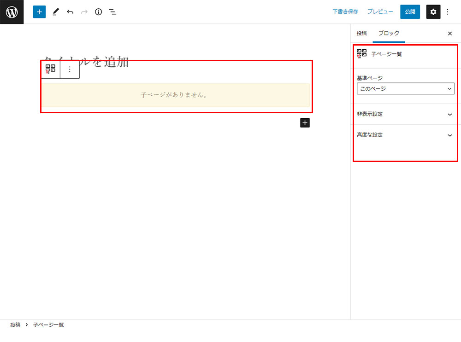Add a new block below
This screenshot has height=342, width=461.
(305, 122)
